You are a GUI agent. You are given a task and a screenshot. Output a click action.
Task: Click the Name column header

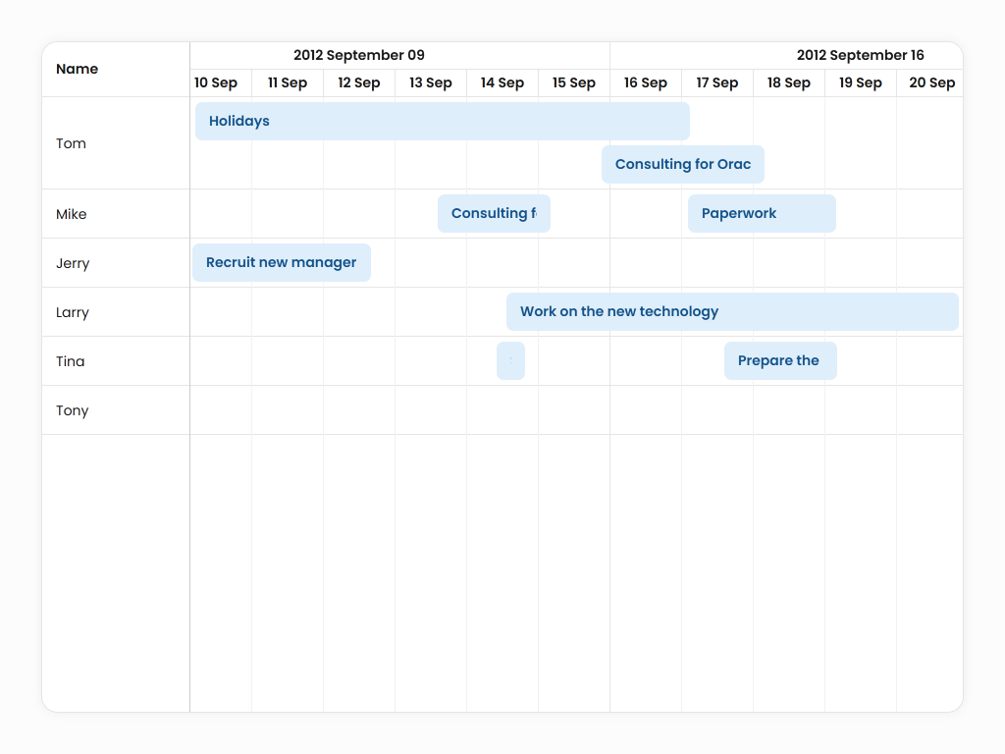coord(78,70)
